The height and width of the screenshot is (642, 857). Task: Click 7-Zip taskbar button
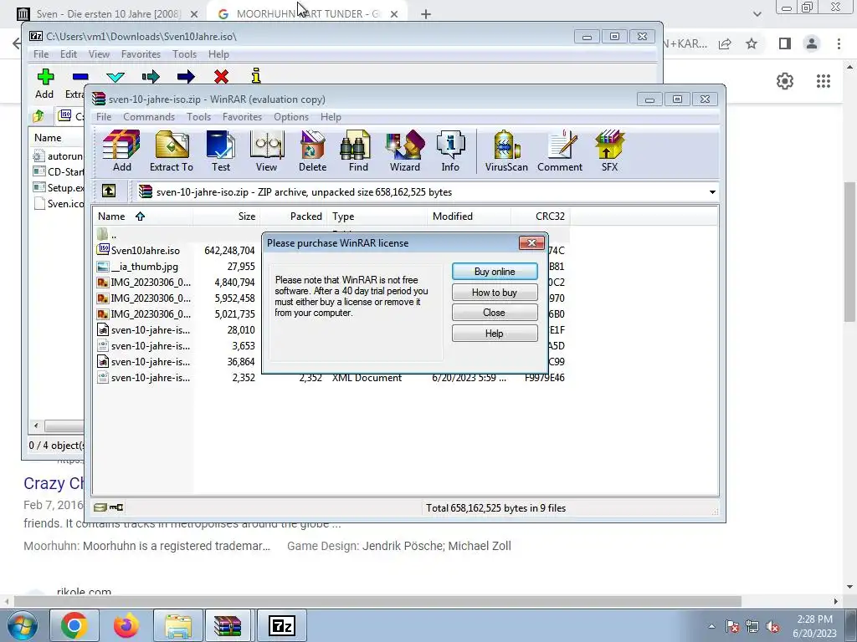click(x=282, y=625)
